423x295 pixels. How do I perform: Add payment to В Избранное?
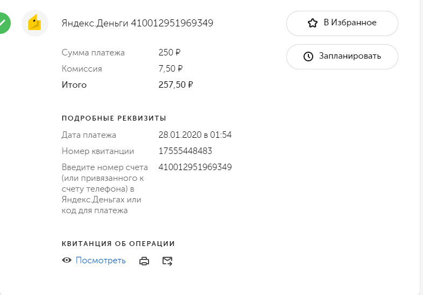[342, 23]
